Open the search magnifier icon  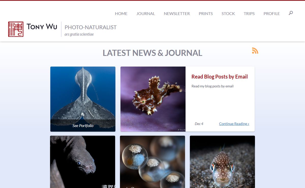click(x=291, y=13)
